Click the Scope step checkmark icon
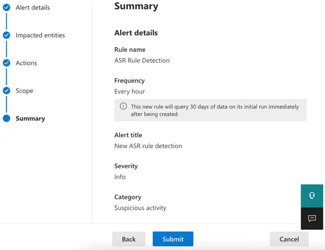325x250 pixels. (6, 91)
